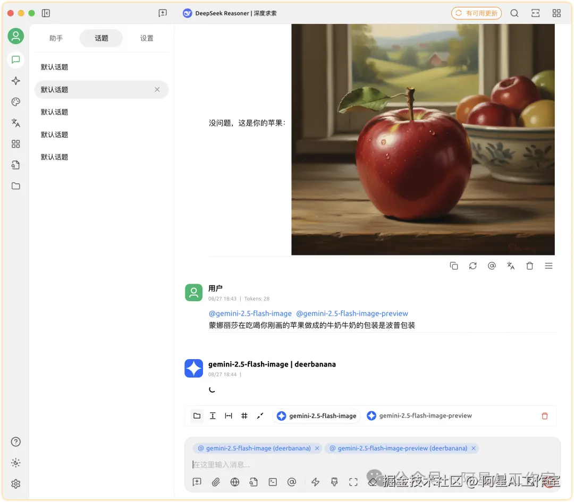
Task: Translate the apple message via translate icon
Action: tap(511, 266)
